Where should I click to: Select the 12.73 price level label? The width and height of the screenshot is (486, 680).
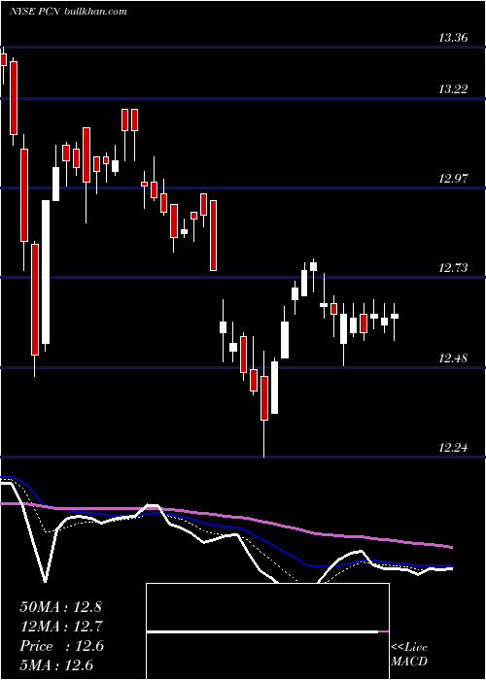pos(453,268)
